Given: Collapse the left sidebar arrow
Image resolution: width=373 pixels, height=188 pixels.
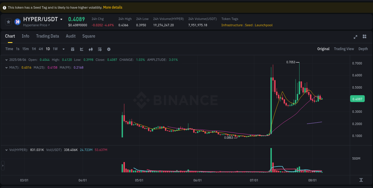Looking at the screenshot, I should click(x=2, y=166).
